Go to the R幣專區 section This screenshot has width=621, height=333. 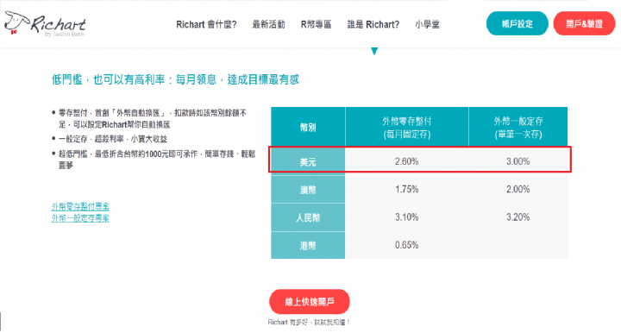[x=316, y=24]
